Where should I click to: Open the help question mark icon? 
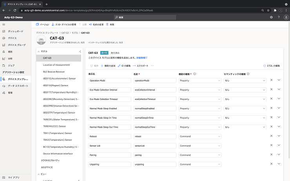[279, 17]
